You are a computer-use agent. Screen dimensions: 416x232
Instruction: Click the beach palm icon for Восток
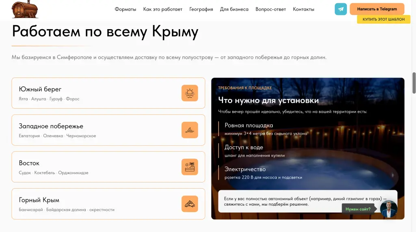point(190,167)
